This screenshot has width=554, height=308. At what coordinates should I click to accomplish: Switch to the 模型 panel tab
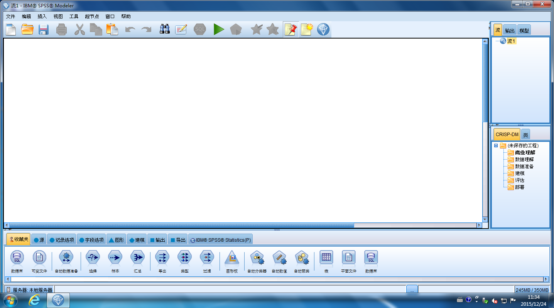[x=524, y=29]
